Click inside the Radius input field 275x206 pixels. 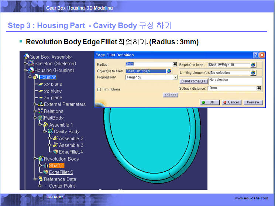click(x=148, y=64)
